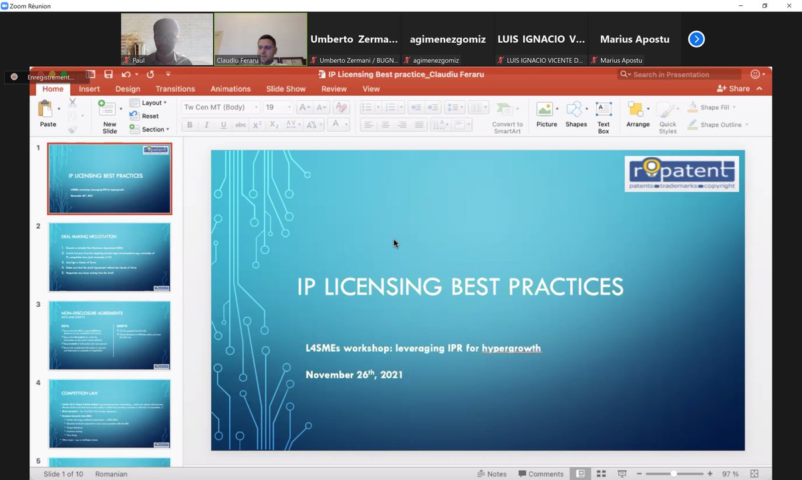Click Arrange icon

636,110
